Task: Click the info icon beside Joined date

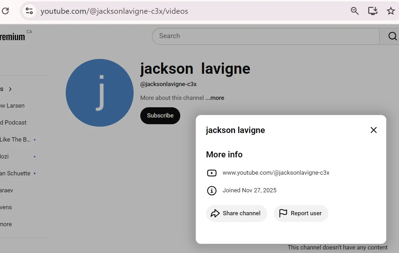Action: [212, 191]
